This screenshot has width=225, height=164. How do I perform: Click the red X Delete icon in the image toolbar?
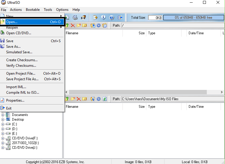(73, 25)
